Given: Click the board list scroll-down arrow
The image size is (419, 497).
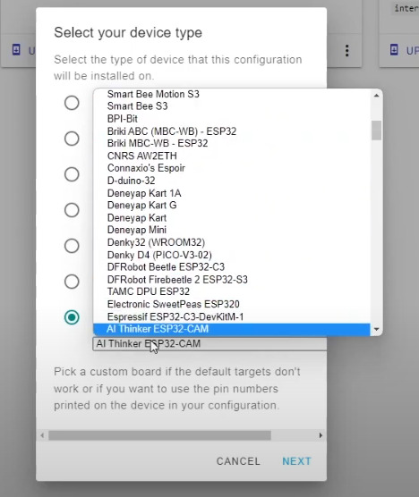Looking at the screenshot, I should click(x=376, y=329).
